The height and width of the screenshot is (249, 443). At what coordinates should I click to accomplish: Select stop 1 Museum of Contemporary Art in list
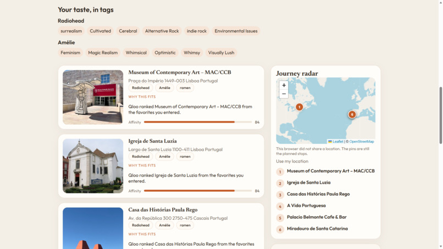pos(325,171)
